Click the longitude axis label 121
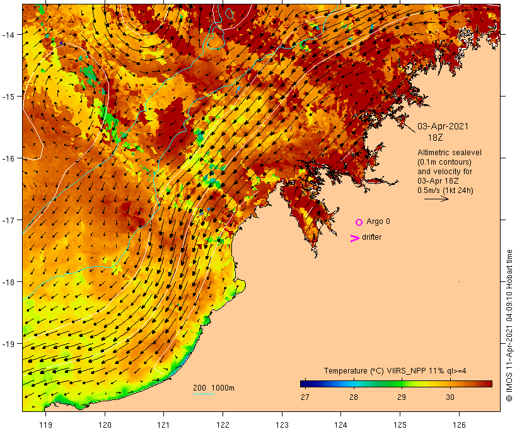Viewport: 517px width, 429px height. 163,425
